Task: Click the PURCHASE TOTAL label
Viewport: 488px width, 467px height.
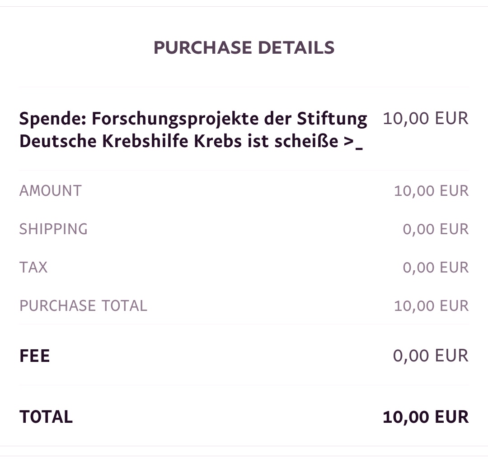Action: tap(83, 306)
